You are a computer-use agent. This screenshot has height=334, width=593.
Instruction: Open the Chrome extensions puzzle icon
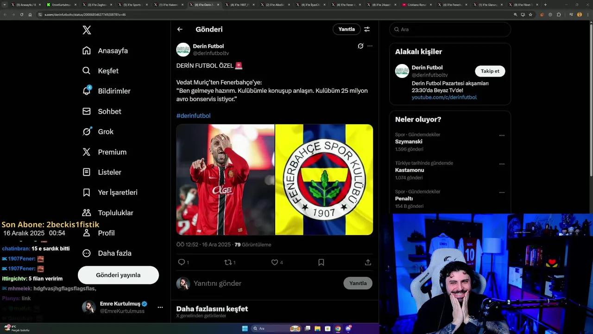[559, 14]
